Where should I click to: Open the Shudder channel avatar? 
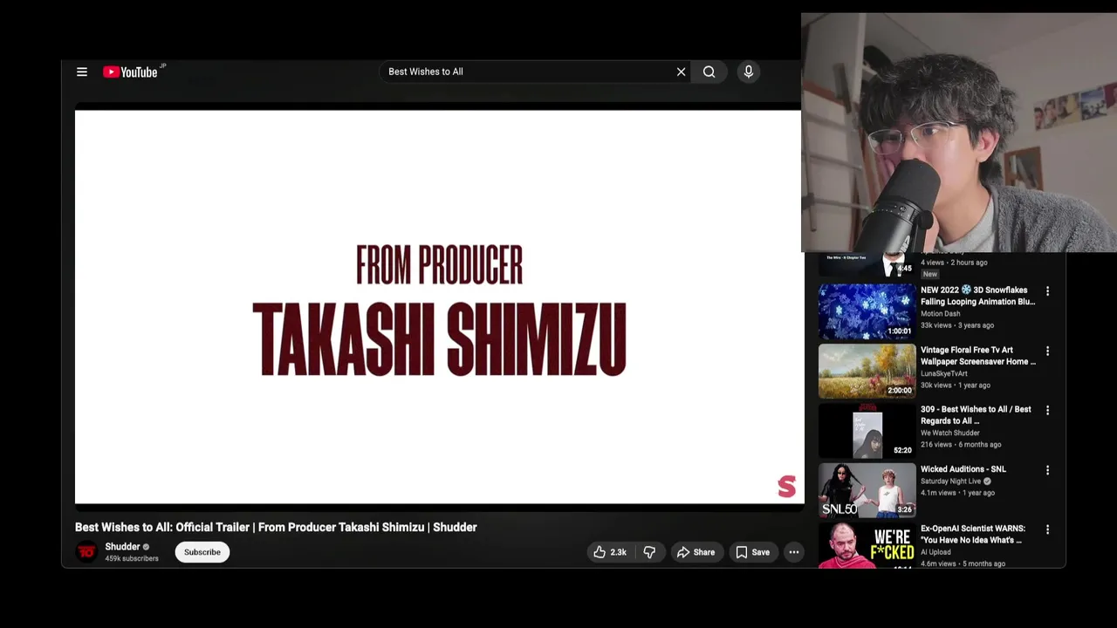[86, 552]
